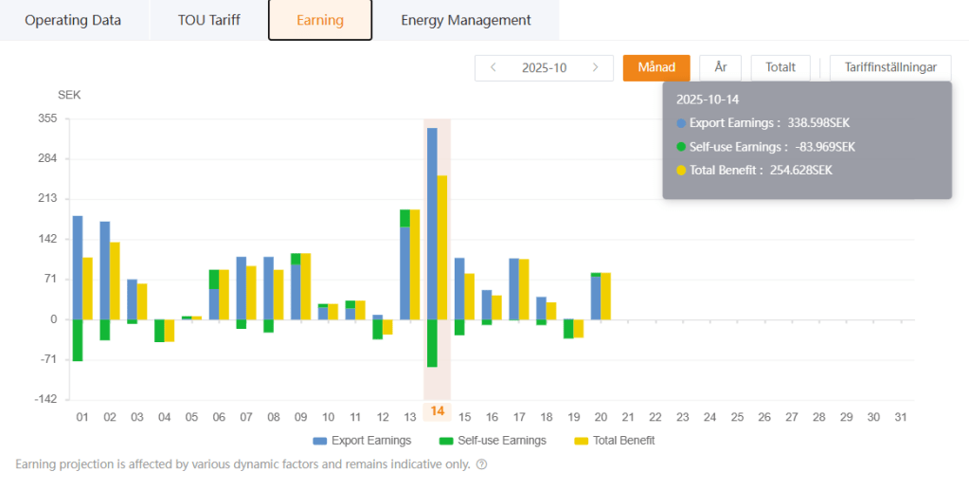
Task: Open Tariffinställningar settings
Action: (x=889, y=67)
